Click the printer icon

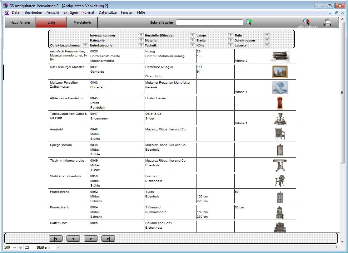point(327,22)
